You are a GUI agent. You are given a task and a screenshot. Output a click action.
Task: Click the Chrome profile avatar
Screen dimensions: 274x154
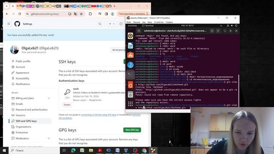coord(113,14)
